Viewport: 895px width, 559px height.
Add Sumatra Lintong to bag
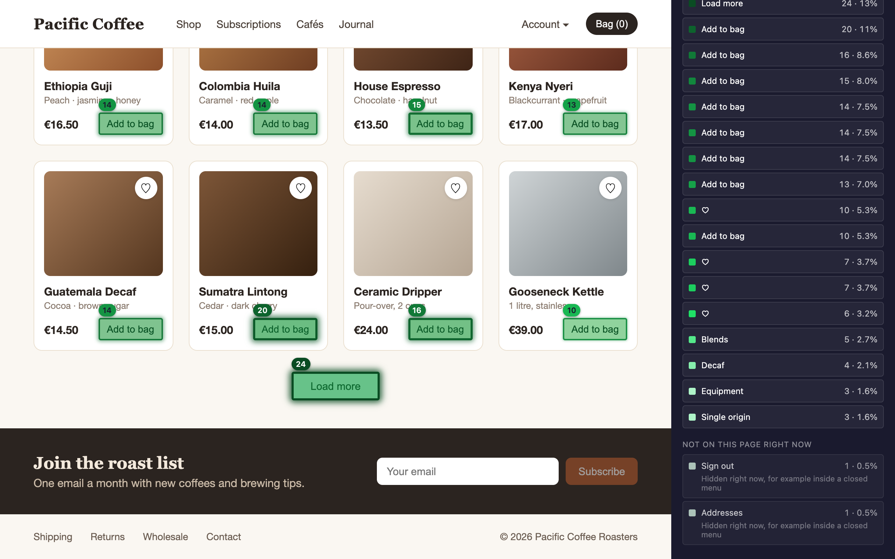tap(285, 329)
